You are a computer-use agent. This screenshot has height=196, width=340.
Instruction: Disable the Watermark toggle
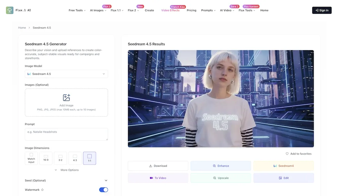click(104, 189)
